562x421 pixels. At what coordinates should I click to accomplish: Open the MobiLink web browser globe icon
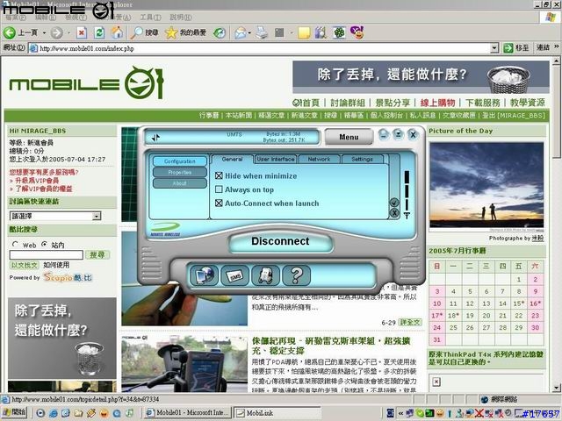(x=204, y=275)
